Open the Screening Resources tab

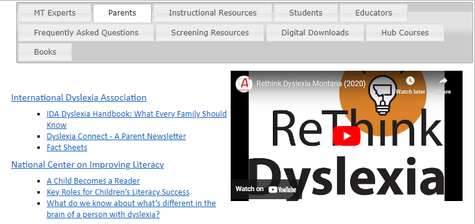210,33
